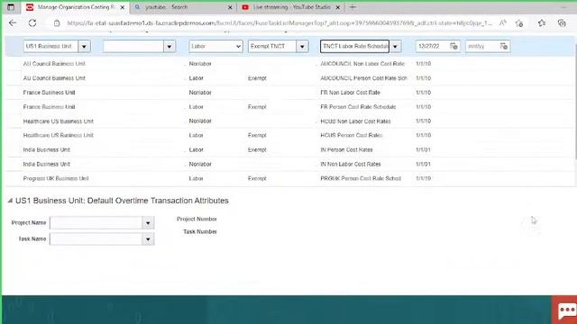Screen dimensions: 577x324
Task: Click the Task Name input field
Action: [96, 239]
